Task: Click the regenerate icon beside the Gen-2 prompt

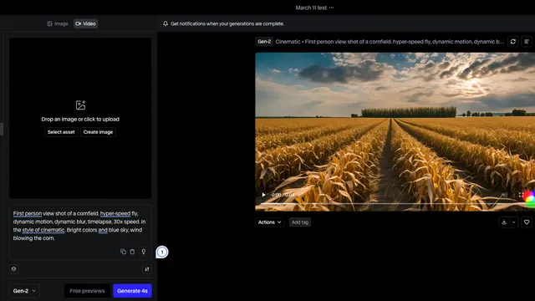Action: (512, 42)
